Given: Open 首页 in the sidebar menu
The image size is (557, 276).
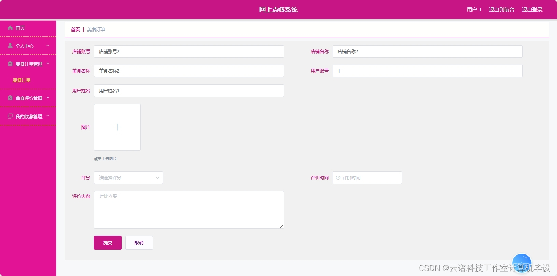Looking at the screenshot, I should 28,28.
